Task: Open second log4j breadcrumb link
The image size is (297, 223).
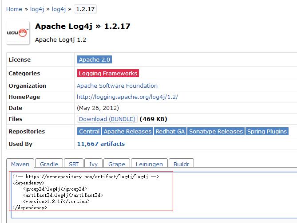Action: coord(59,9)
